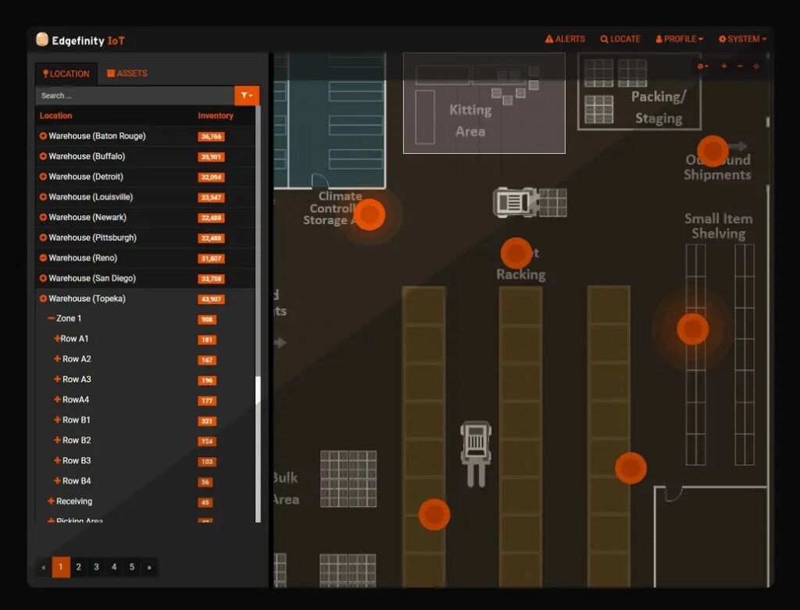Click the reset map view icon
The image size is (800, 610).
pos(755,66)
